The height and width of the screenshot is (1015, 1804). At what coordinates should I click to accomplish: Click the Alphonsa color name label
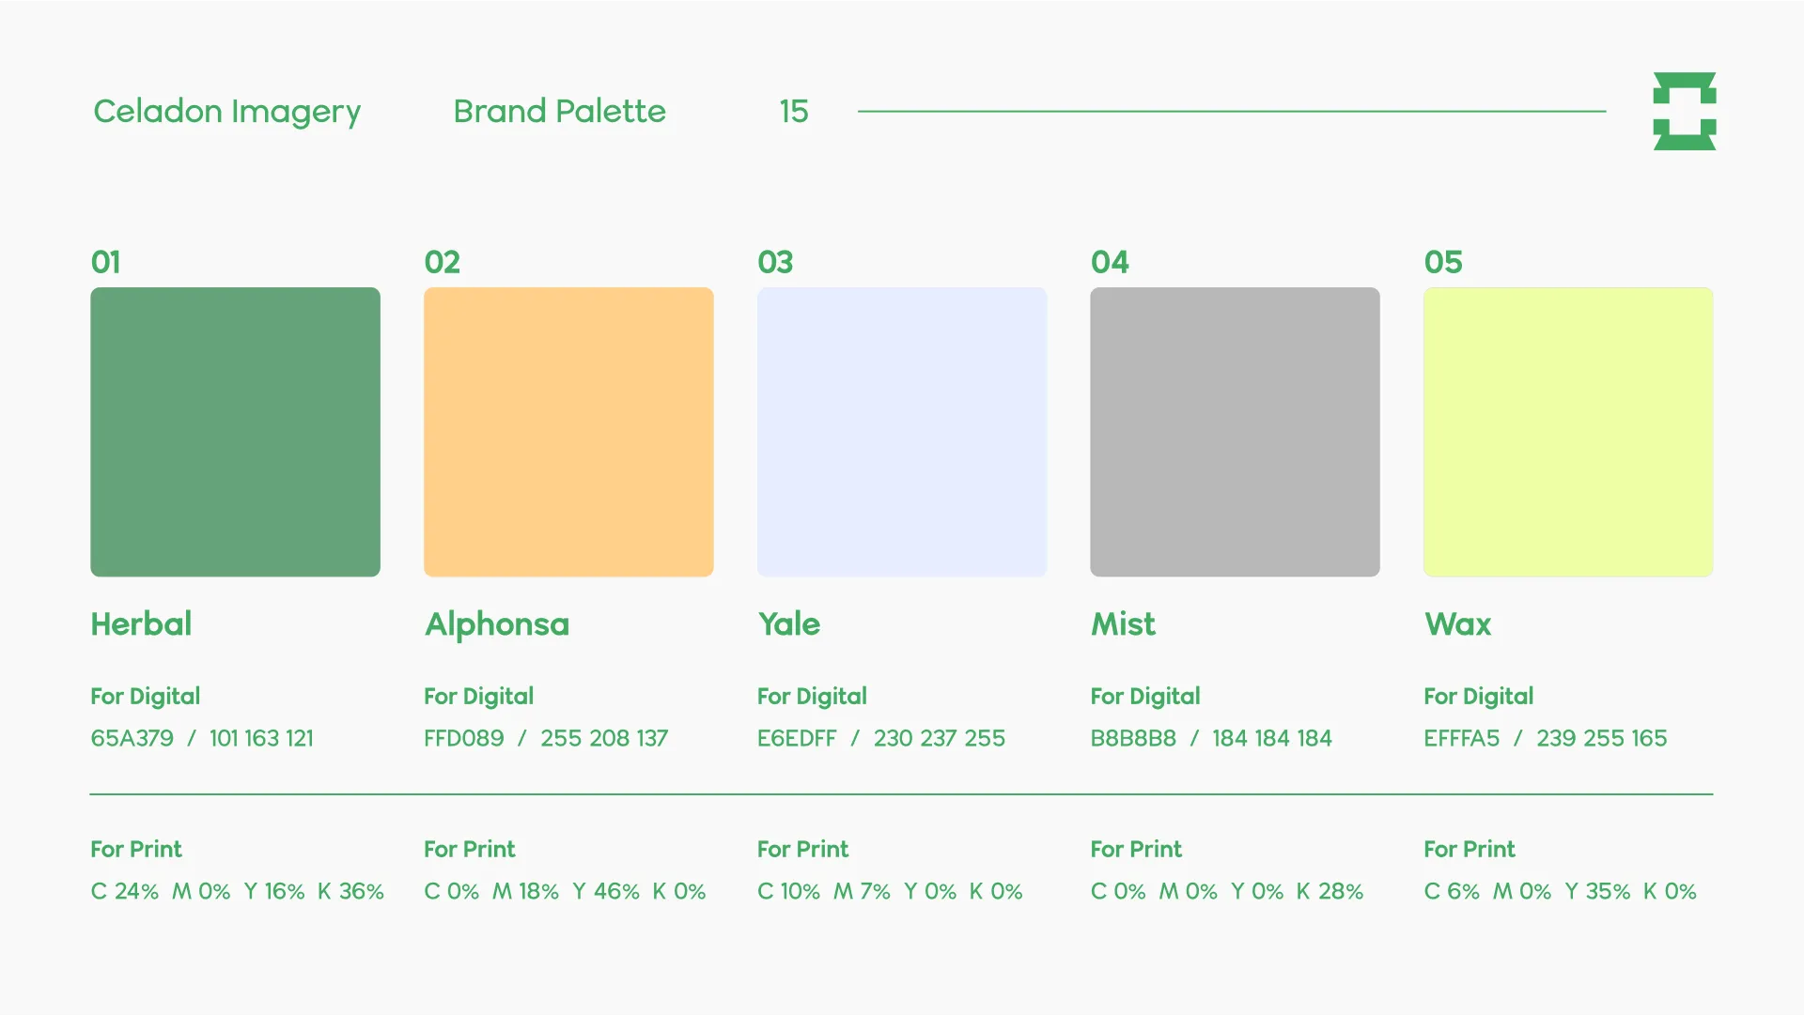click(x=497, y=625)
